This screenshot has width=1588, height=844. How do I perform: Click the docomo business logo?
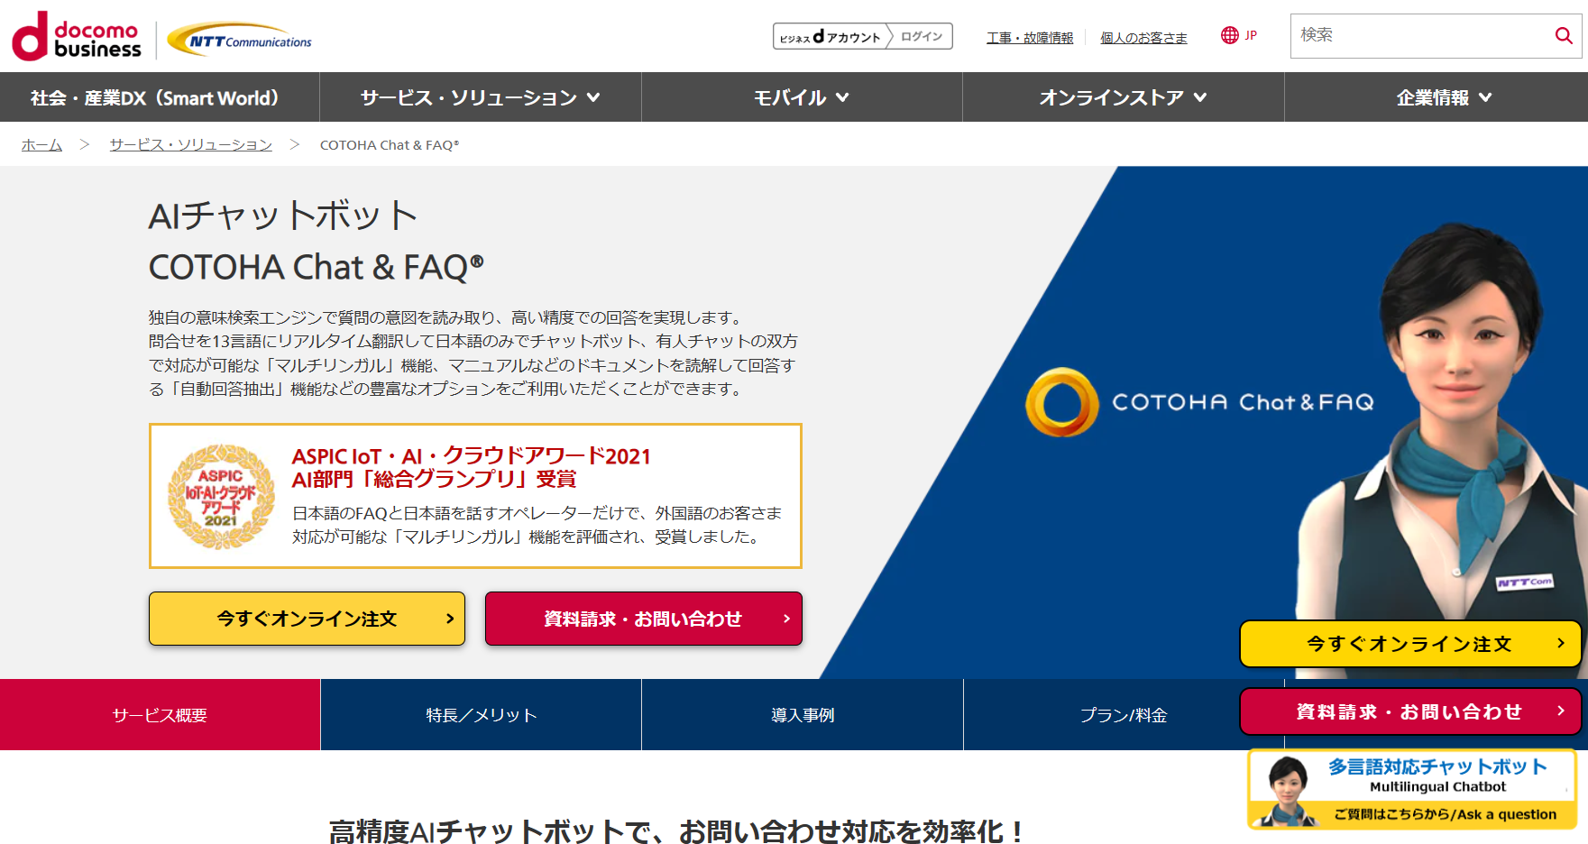(x=77, y=36)
